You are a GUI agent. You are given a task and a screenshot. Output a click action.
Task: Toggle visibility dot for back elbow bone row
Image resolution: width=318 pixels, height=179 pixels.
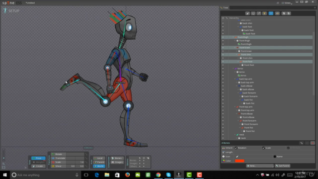[x=223, y=86]
